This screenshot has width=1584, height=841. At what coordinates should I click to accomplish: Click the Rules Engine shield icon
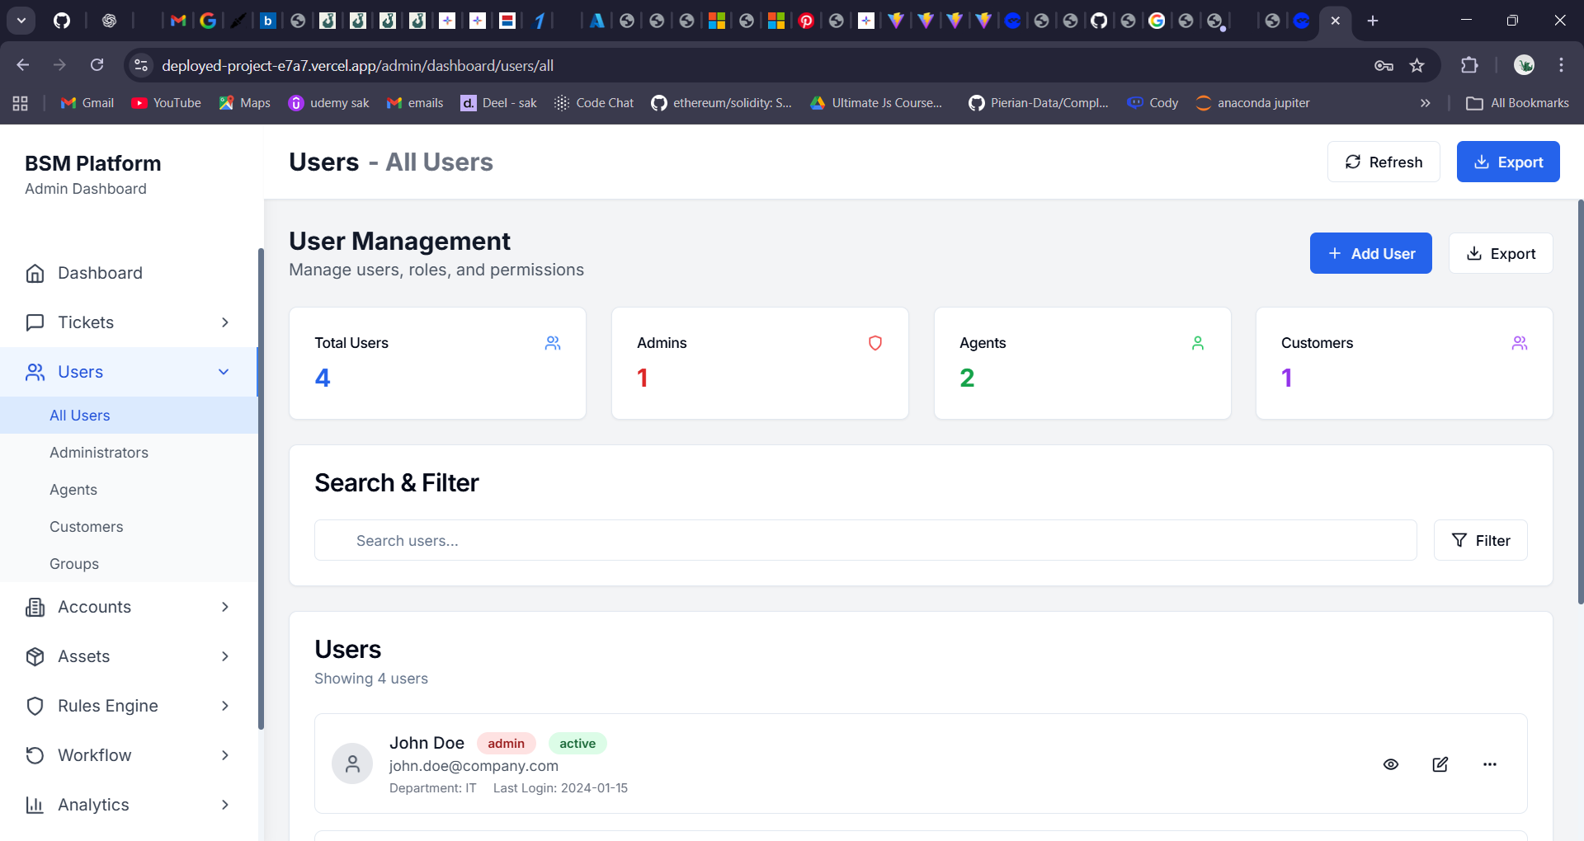(x=35, y=706)
